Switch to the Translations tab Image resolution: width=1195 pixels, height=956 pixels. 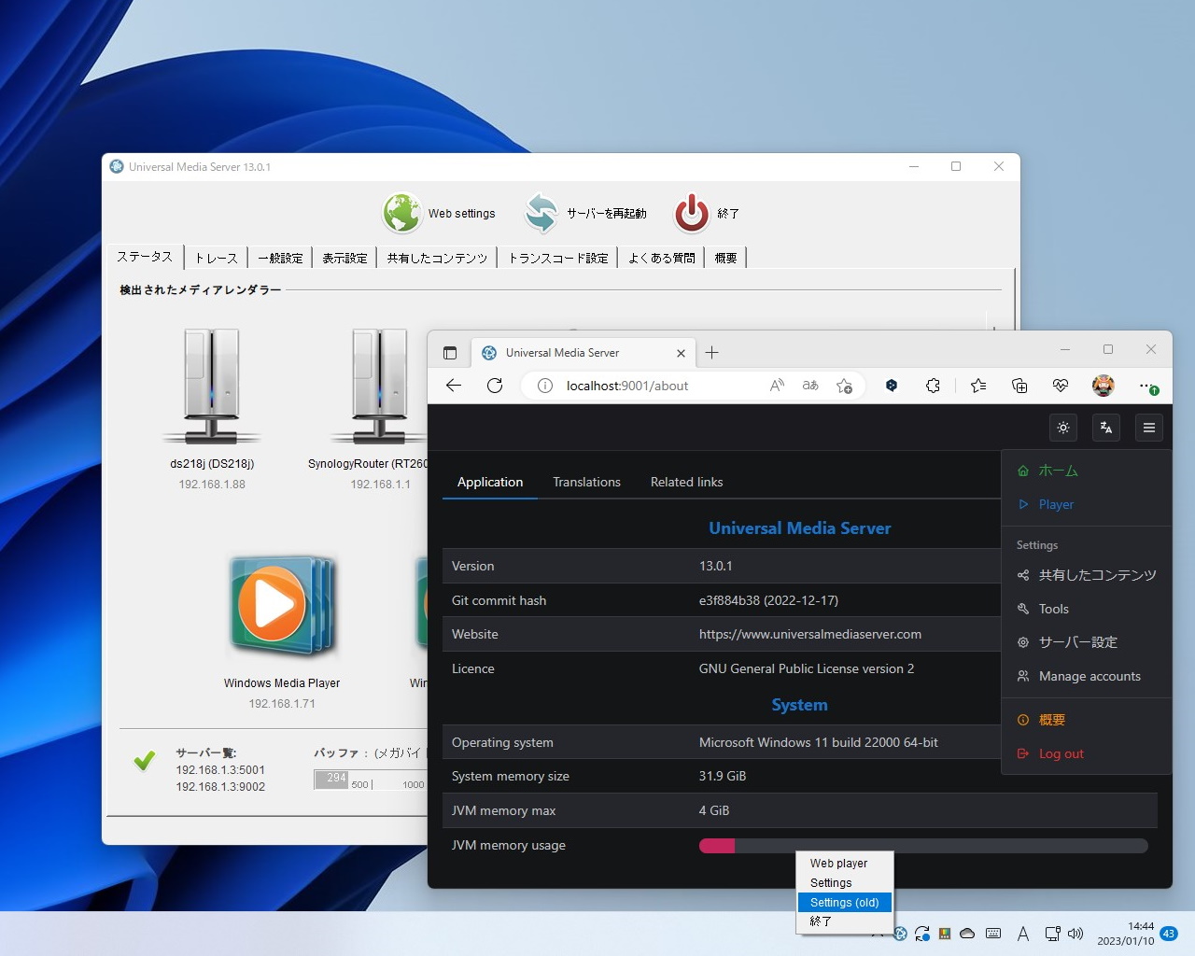coord(586,482)
